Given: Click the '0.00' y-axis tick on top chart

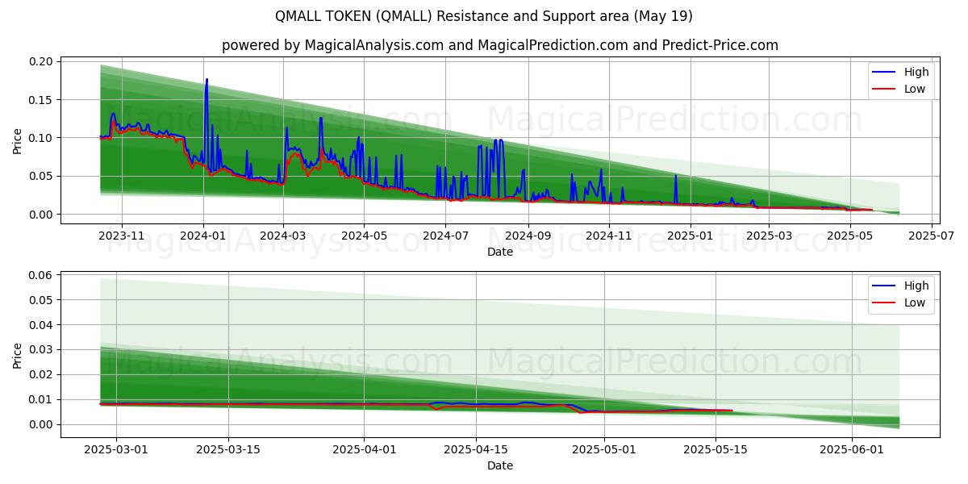Looking at the screenshot, I should [x=43, y=215].
